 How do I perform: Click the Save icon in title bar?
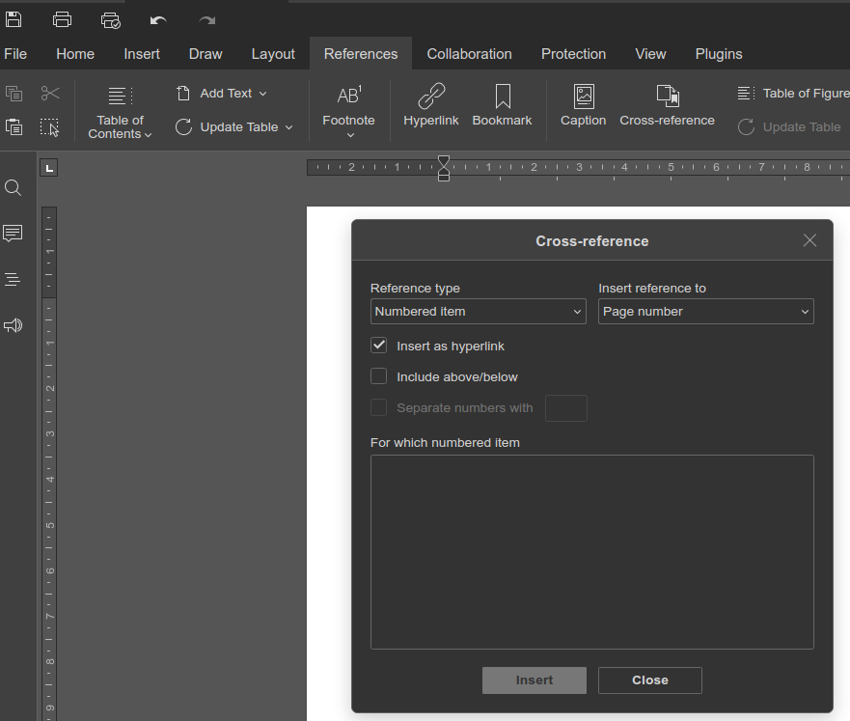coord(14,19)
